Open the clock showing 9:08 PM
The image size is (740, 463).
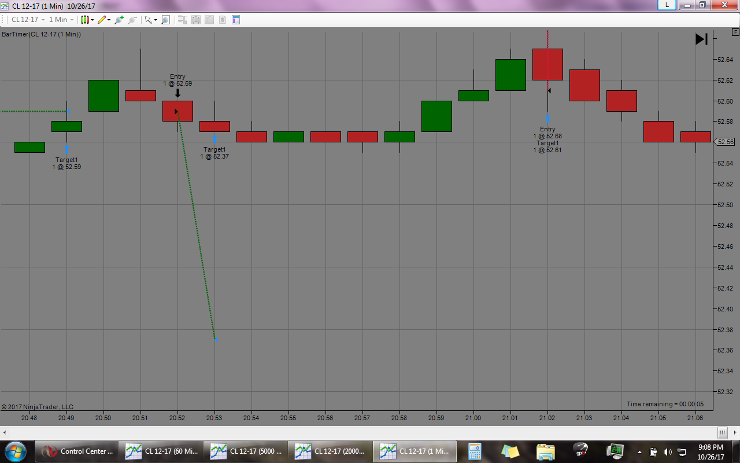click(x=711, y=451)
